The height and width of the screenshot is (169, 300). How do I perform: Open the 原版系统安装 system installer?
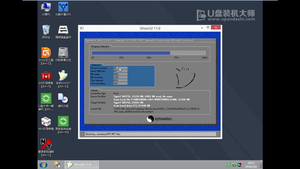63,121
